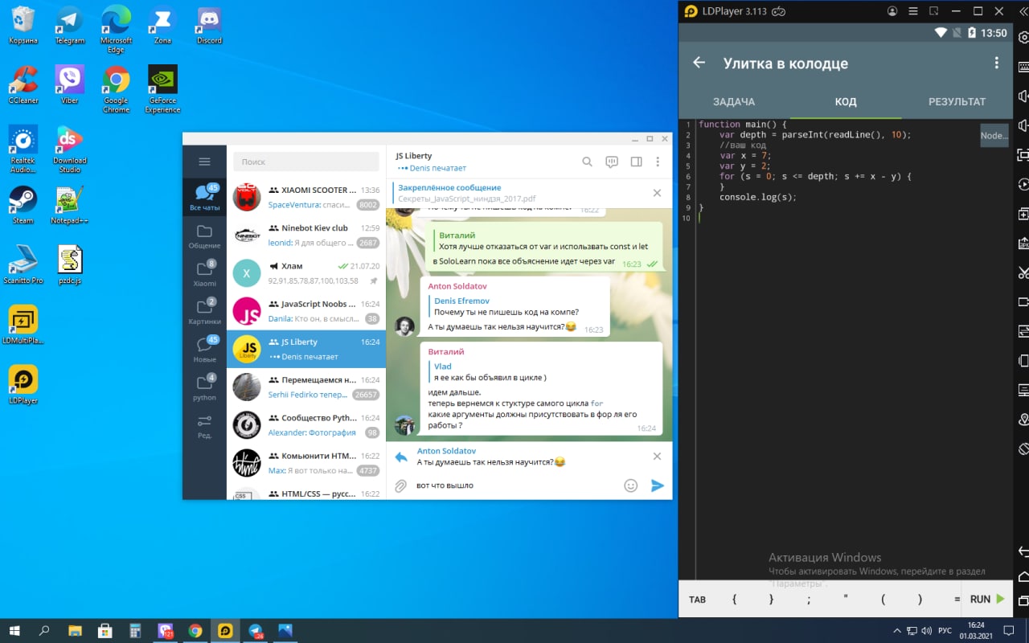Open the Windows Start menu
This screenshot has height=643, width=1029.
point(14,631)
